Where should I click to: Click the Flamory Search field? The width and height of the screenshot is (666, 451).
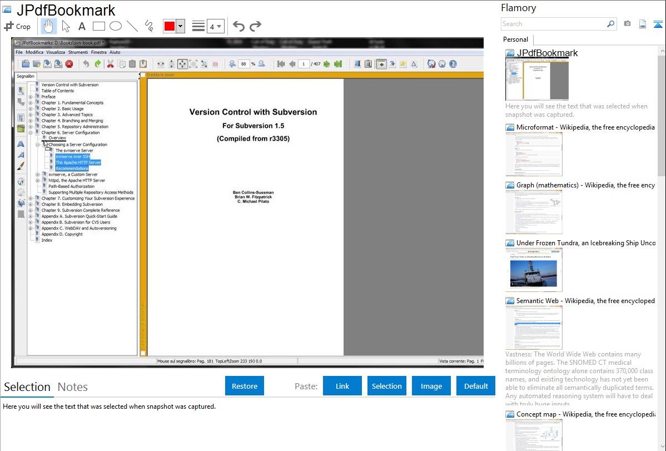tap(553, 24)
